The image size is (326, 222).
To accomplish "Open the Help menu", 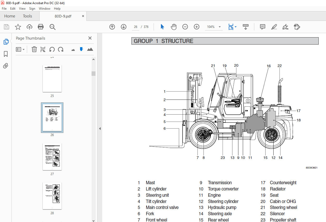I will tap(57, 9).
